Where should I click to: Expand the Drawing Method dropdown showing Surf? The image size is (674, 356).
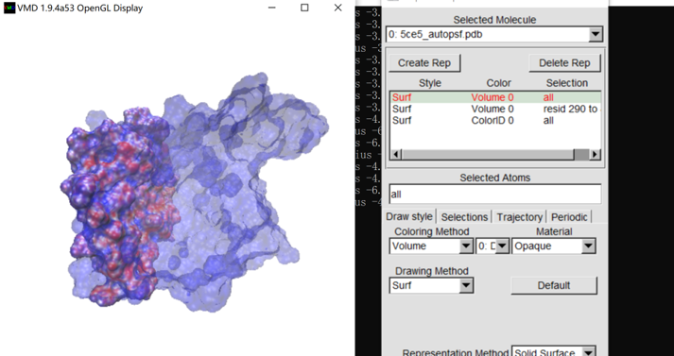coord(466,285)
